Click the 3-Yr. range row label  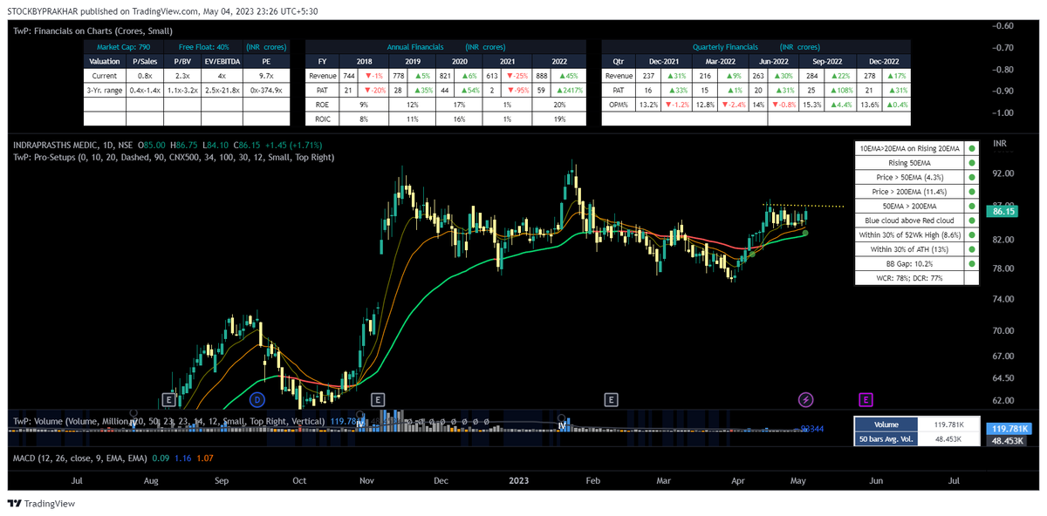pyautogui.click(x=105, y=91)
